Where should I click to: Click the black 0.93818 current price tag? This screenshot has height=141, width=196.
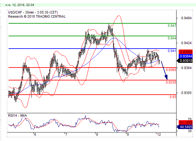185,61
